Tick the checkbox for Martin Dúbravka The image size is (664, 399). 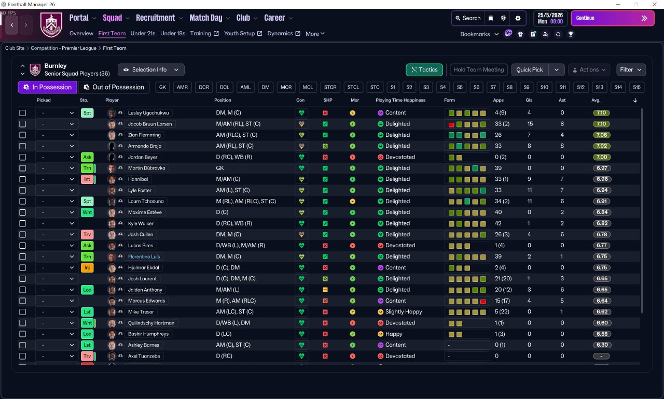click(x=22, y=168)
